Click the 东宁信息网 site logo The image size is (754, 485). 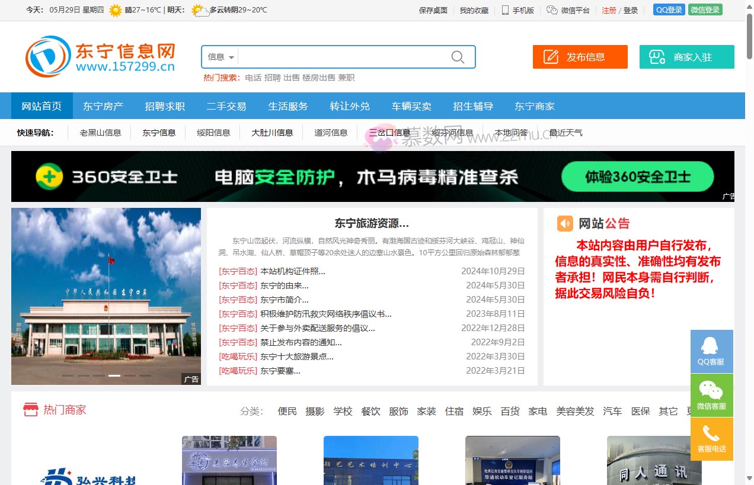pyautogui.click(x=98, y=56)
